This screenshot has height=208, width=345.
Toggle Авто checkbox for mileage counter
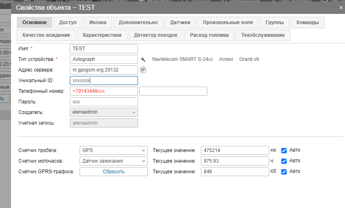284,150
